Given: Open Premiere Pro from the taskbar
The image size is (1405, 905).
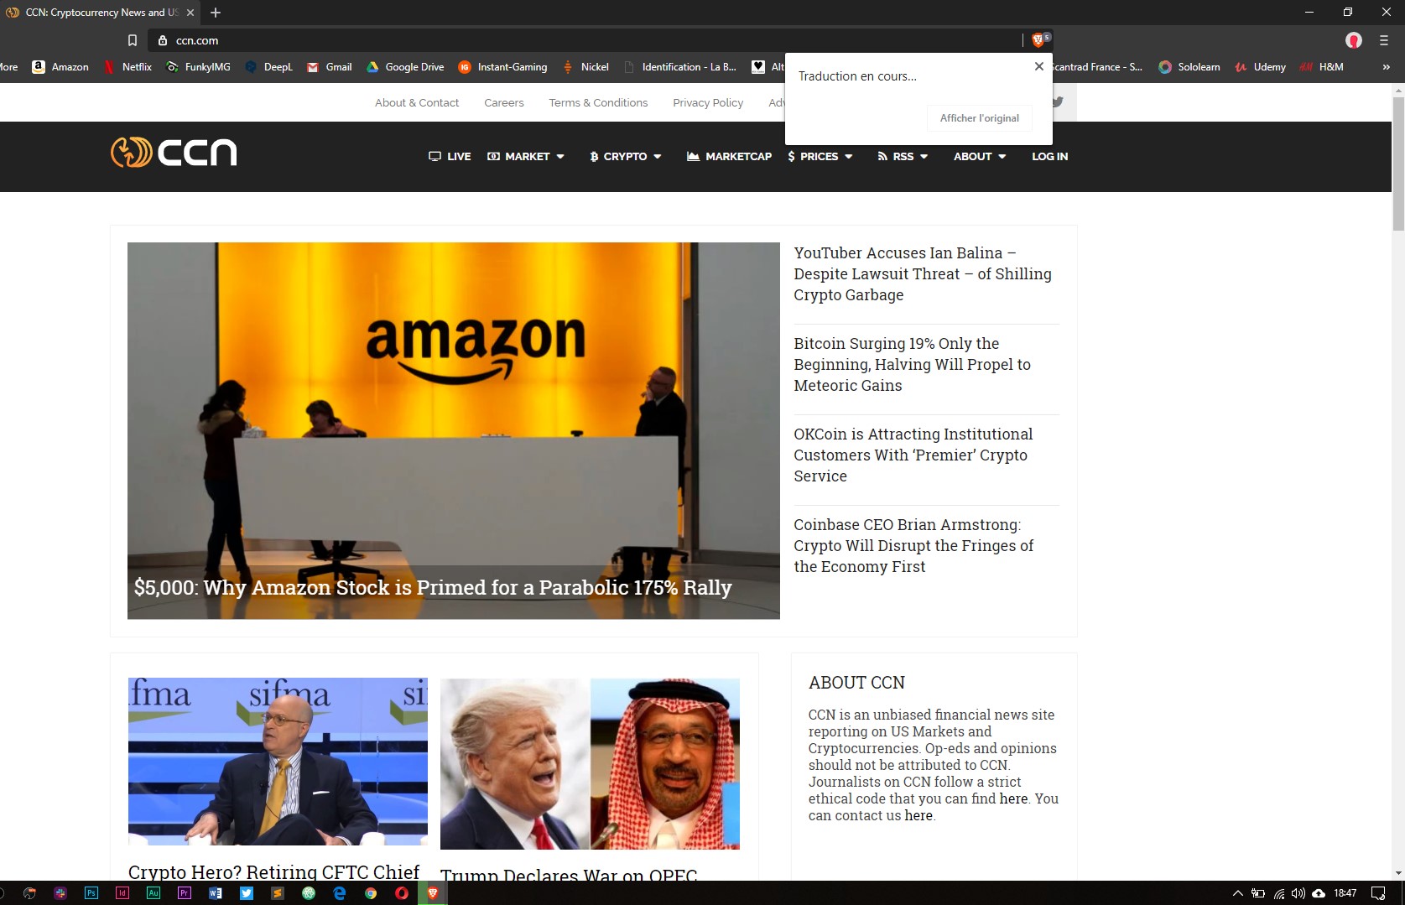Looking at the screenshot, I should click(185, 893).
